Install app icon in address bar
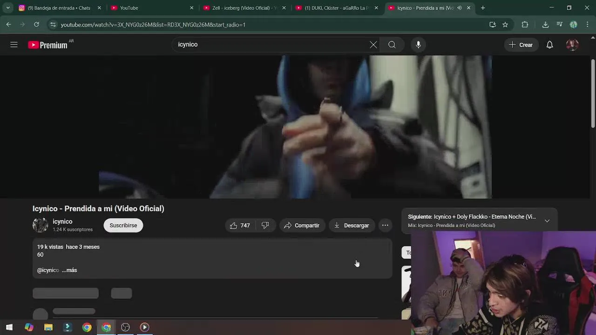 point(493,25)
